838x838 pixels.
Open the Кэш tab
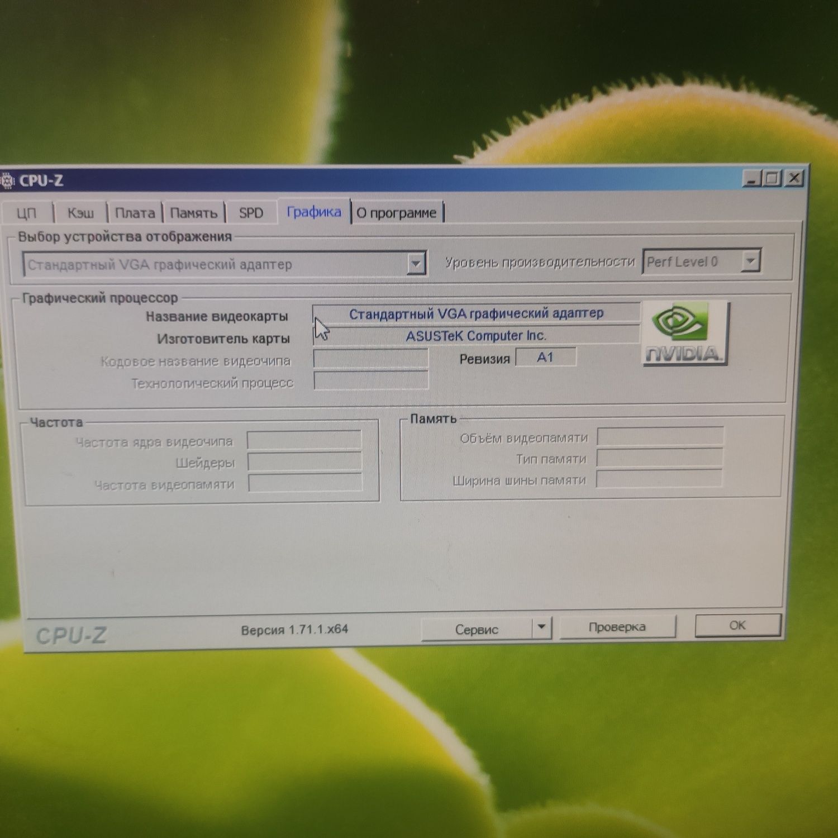click(x=80, y=213)
